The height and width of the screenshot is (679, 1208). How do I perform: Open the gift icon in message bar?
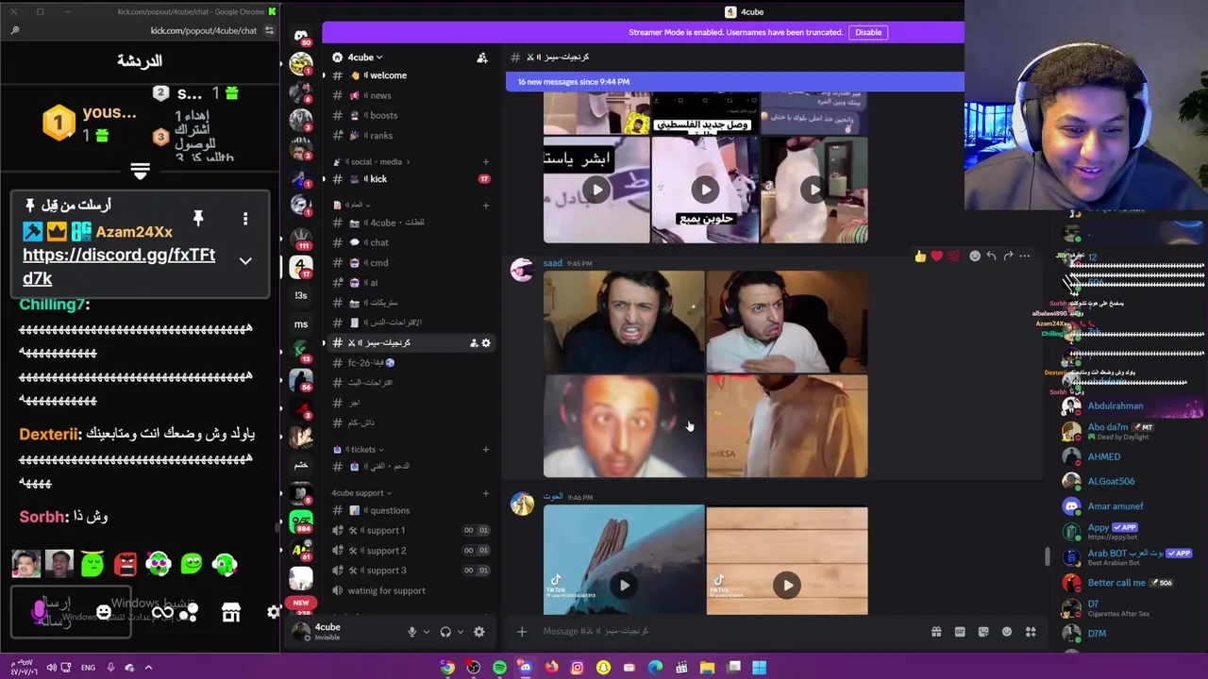click(936, 632)
